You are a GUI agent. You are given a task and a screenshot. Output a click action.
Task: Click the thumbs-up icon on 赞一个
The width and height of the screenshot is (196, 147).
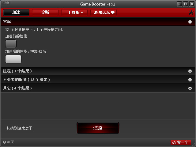174,142
